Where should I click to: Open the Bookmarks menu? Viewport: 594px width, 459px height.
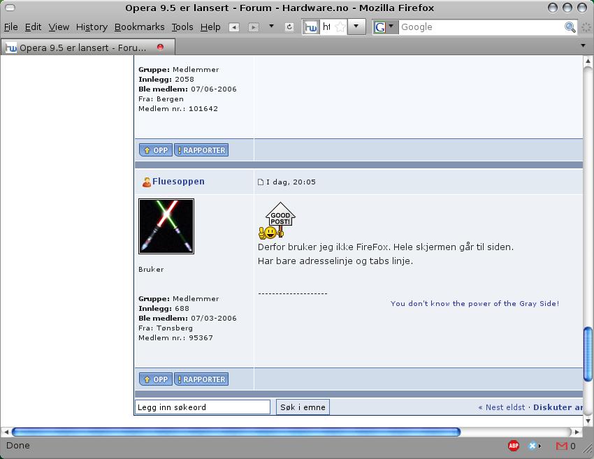click(139, 27)
